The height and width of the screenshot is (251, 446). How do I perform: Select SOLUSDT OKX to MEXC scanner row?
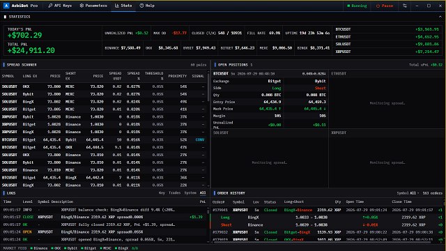[103, 86]
